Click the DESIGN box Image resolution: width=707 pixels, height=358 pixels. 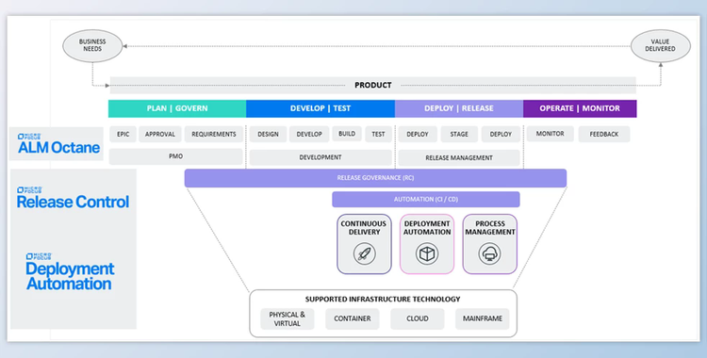pos(268,135)
